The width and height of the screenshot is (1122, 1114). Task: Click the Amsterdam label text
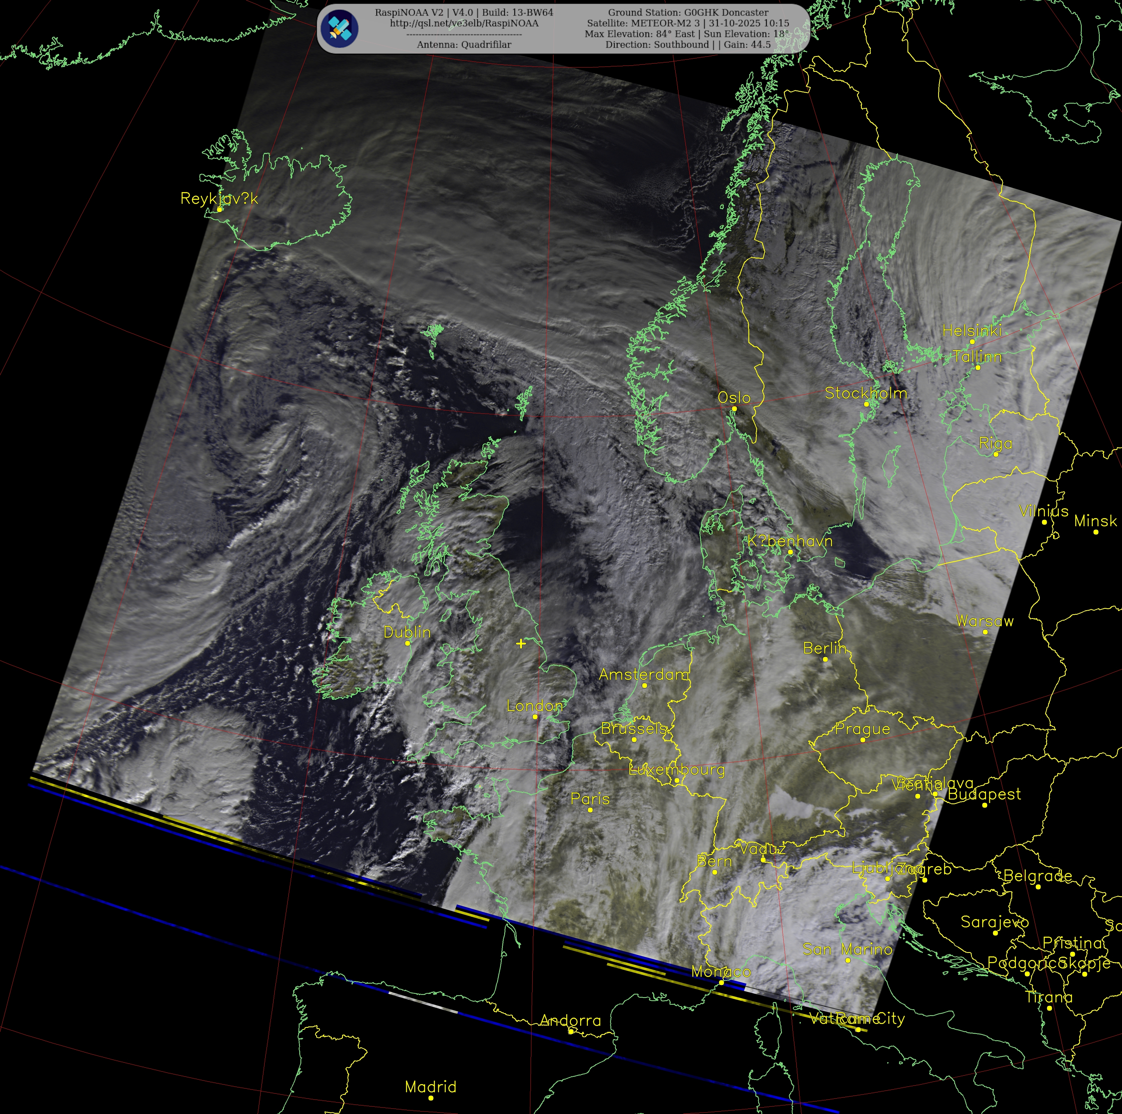tap(644, 674)
